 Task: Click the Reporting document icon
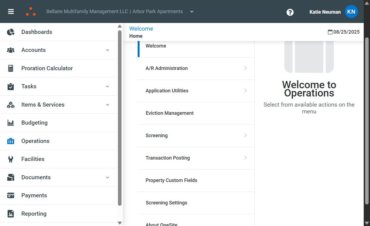(x=11, y=214)
